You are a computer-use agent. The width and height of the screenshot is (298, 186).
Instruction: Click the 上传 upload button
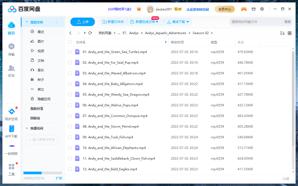(82, 22)
